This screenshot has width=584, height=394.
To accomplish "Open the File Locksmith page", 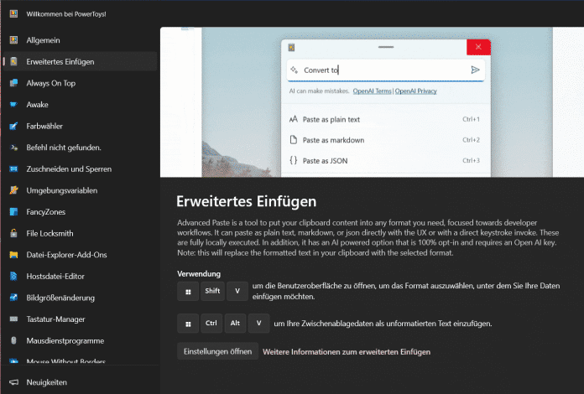I will pyautogui.click(x=80, y=233).
